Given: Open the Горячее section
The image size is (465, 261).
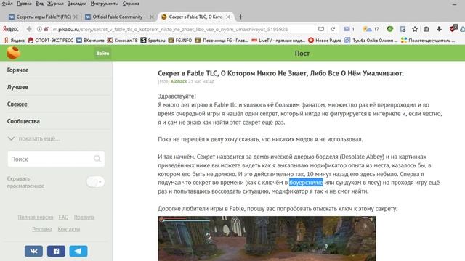Looking at the screenshot, I should point(17,70).
